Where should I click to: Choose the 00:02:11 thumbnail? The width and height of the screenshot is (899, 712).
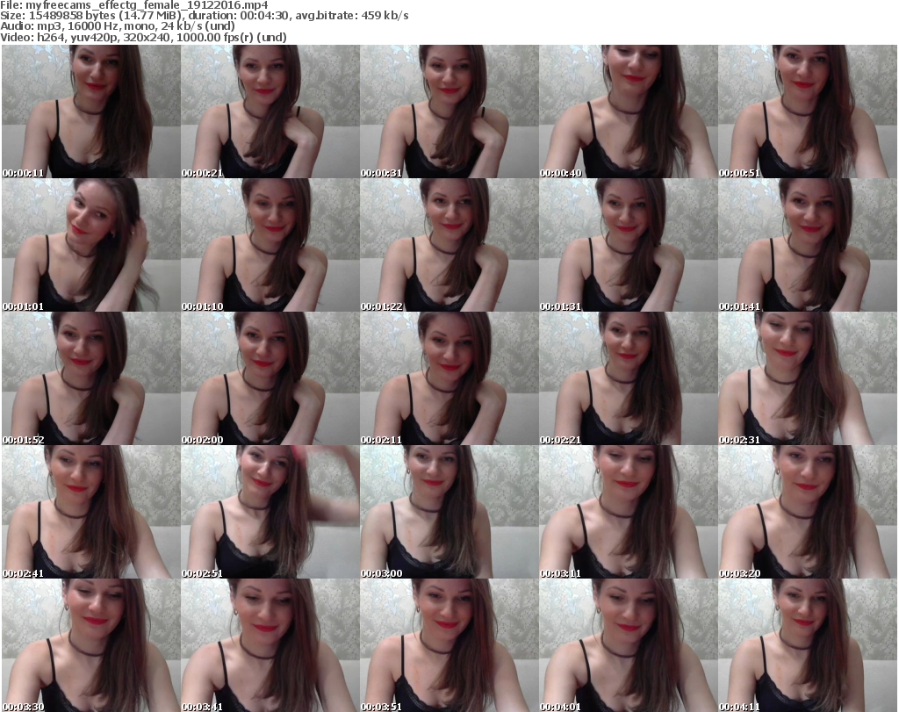[x=449, y=378]
